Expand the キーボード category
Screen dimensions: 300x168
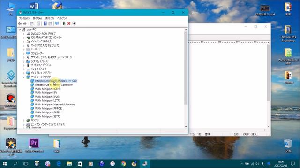(24, 49)
